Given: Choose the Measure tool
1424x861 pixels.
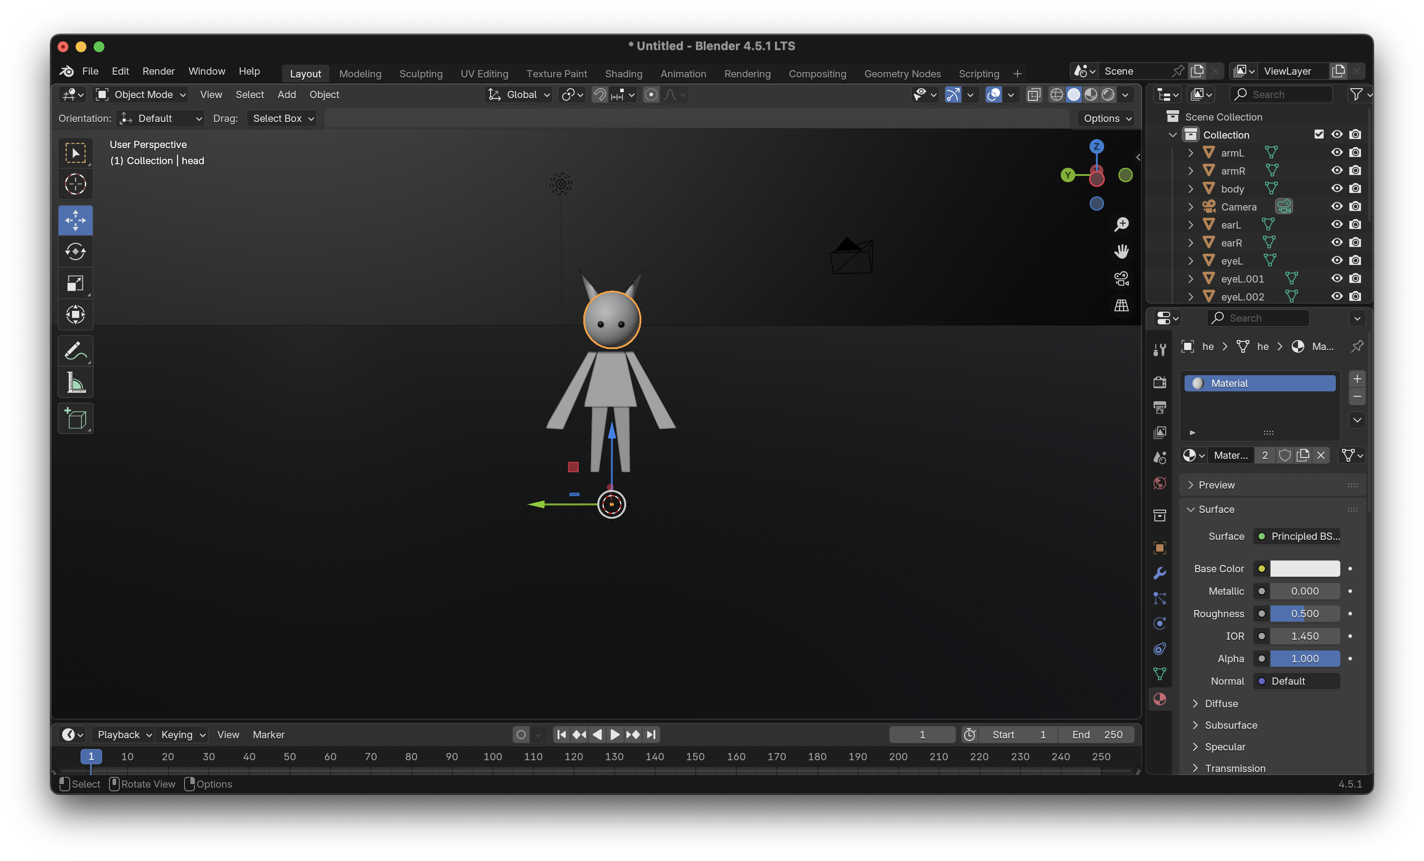Looking at the screenshot, I should [75, 382].
